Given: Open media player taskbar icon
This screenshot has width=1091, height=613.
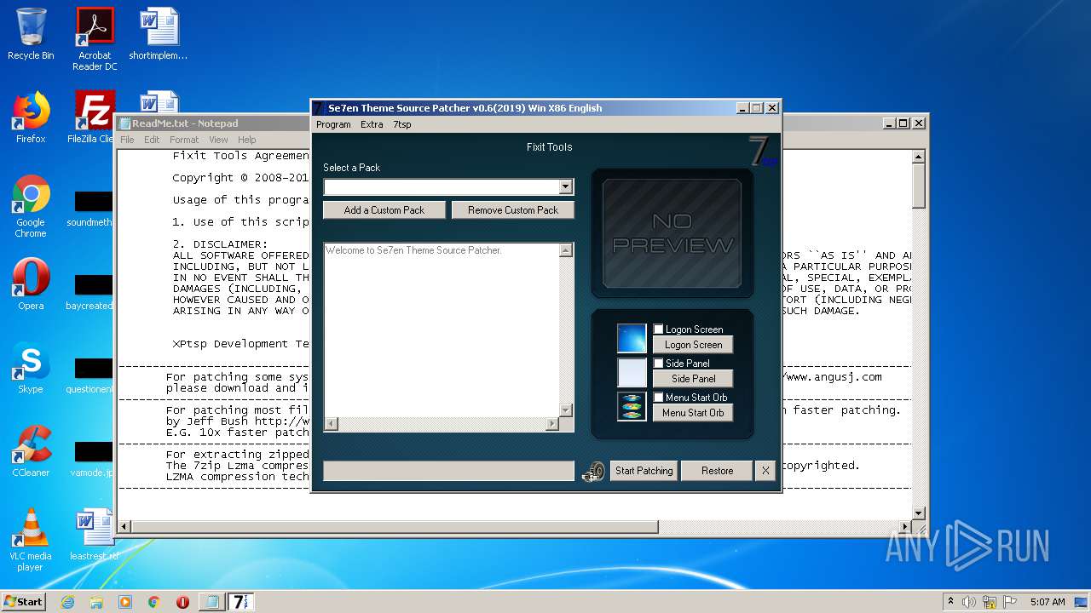Looking at the screenshot, I should [125, 602].
